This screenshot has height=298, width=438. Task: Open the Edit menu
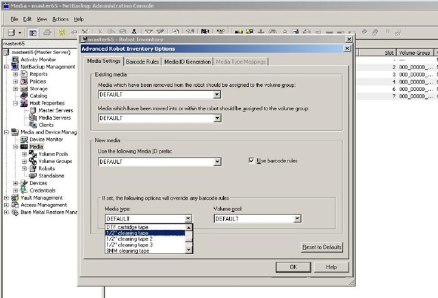(27, 19)
